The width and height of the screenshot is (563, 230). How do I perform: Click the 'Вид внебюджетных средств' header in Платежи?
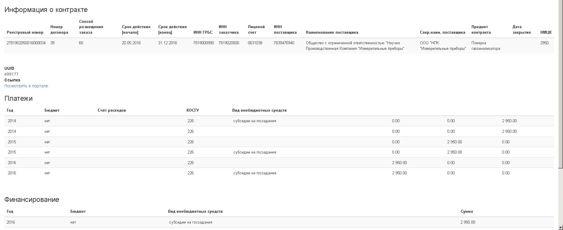pos(259,110)
